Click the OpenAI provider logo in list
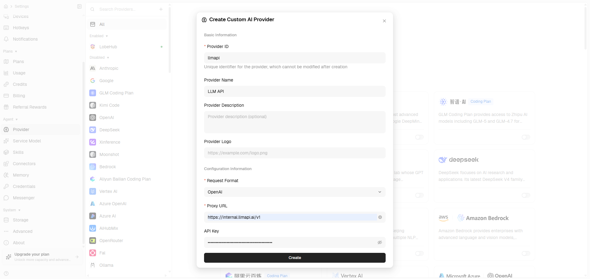 click(93, 118)
